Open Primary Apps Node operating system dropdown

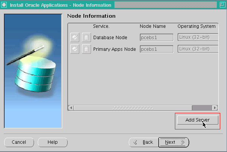tap(198, 49)
